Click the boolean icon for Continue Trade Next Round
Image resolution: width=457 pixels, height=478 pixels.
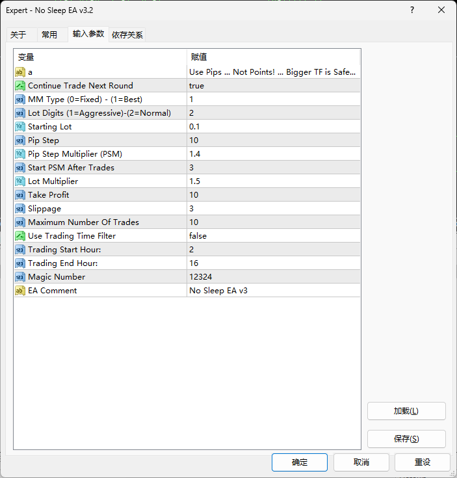(20, 86)
